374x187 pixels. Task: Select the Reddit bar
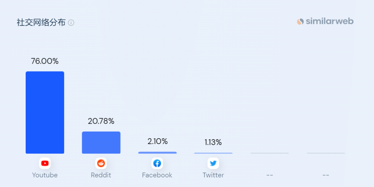pyautogui.click(x=101, y=143)
